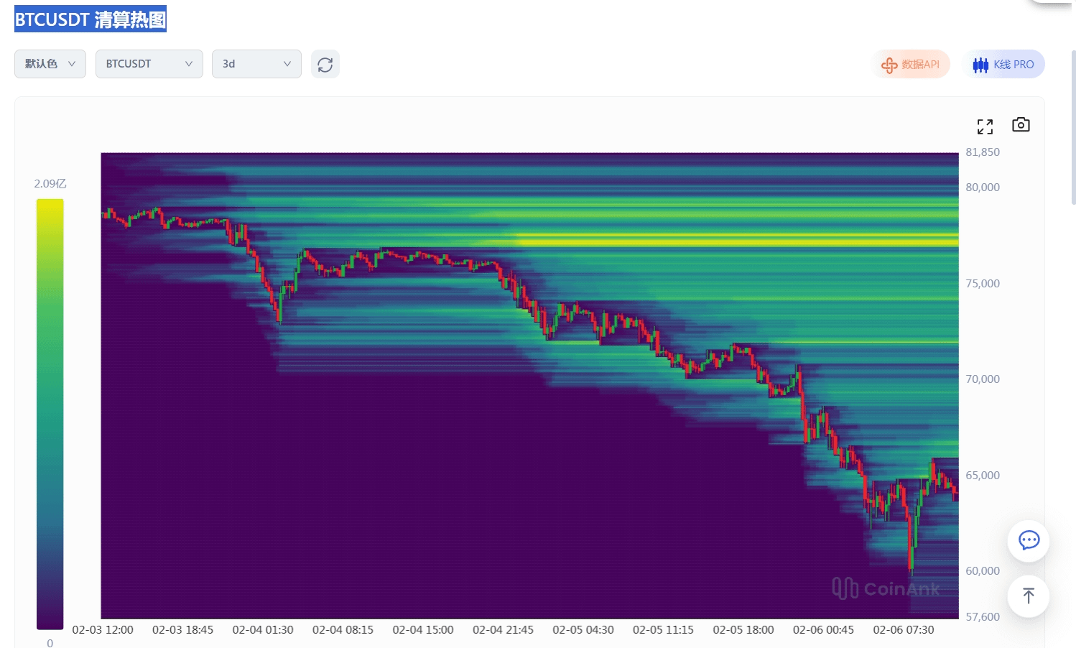Click the 02-06 07:30 time axis label
The height and width of the screenshot is (648, 1076).
[903, 630]
